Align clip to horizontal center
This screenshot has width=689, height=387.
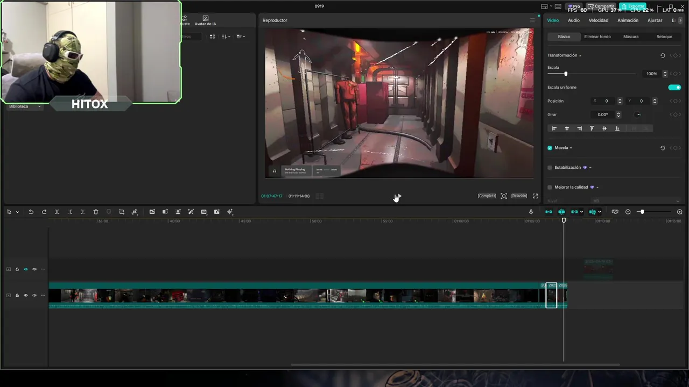point(567,128)
